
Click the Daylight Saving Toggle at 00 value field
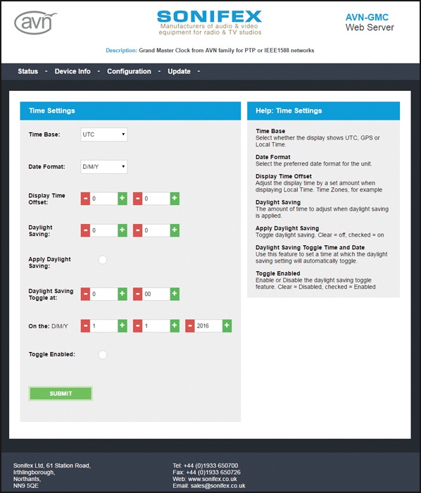pos(156,294)
